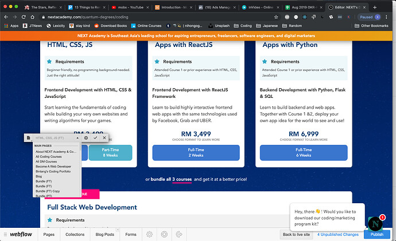The width and height of the screenshot is (396, 241).
Task: Switch to InVideo - Online tab
Action: 260,7
